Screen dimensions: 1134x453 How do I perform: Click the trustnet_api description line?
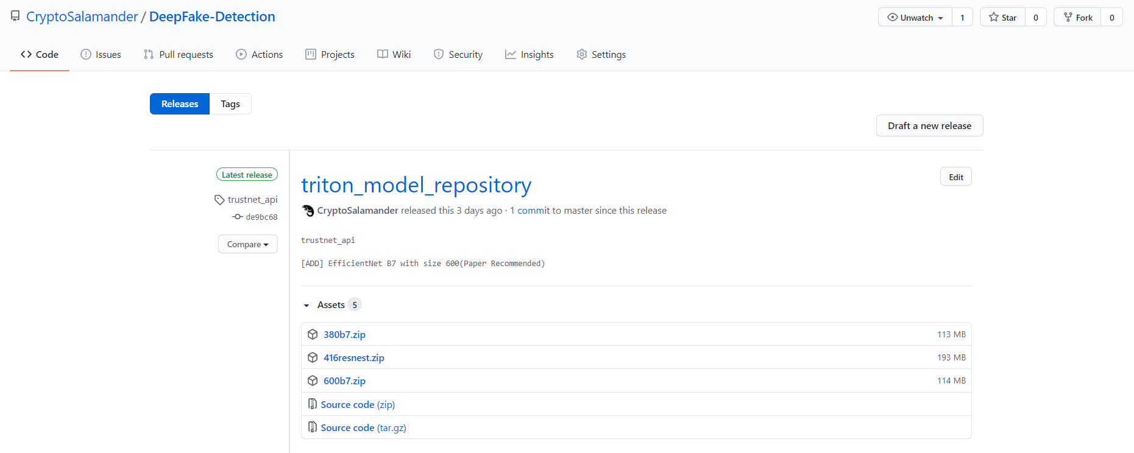click(x=328, y=241)
